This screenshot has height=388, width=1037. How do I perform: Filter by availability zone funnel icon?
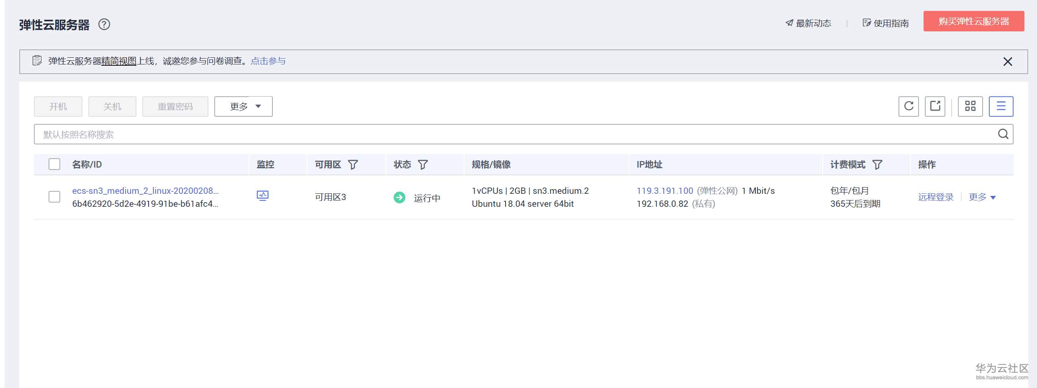coord(353,165)
